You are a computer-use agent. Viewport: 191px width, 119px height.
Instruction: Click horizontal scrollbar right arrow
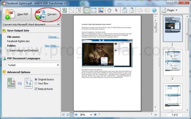tap(152, 114)
